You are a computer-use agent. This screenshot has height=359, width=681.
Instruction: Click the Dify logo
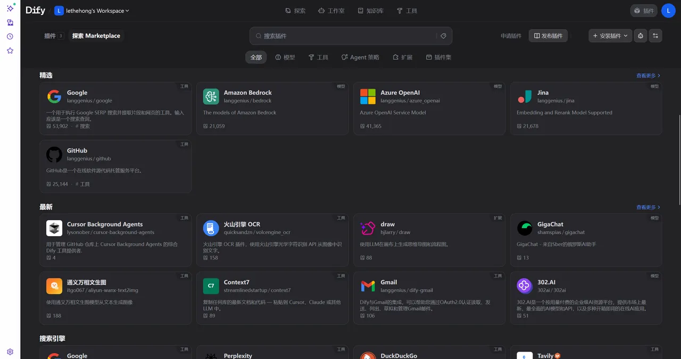(35, 11)
